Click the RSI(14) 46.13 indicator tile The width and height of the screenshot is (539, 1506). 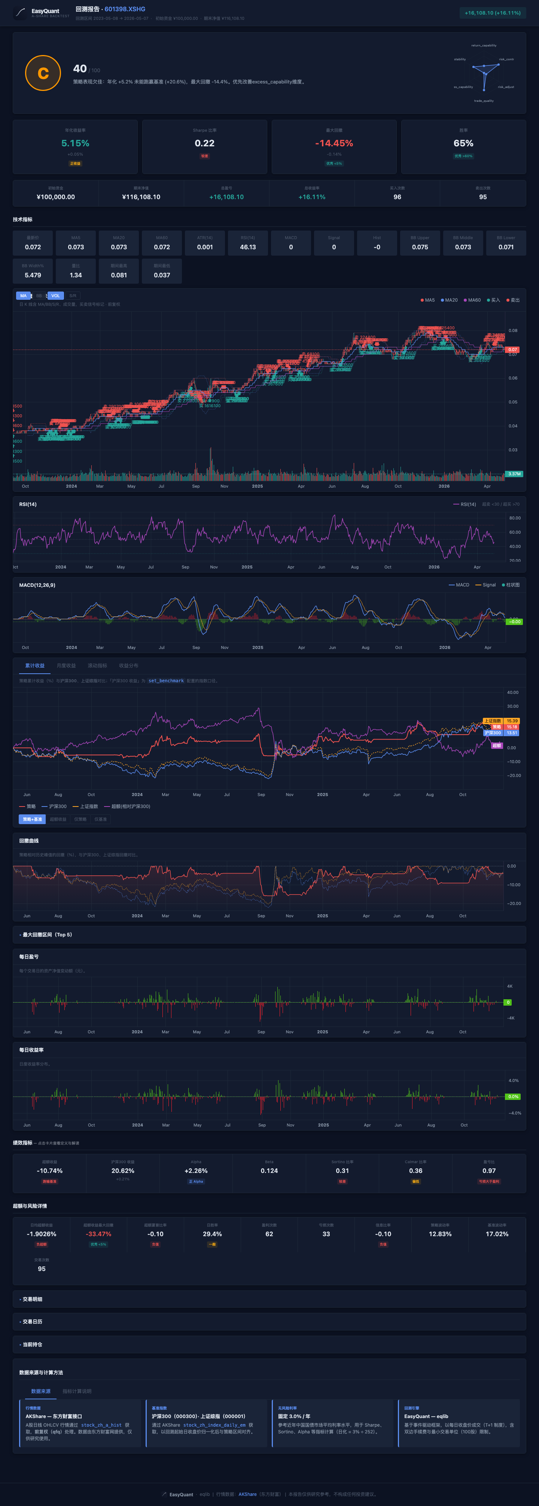point(248,243)
